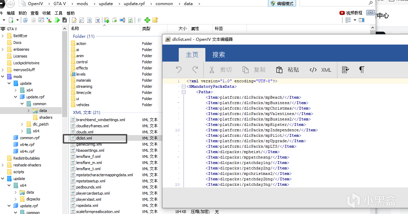
Task: Click the 粘贴 paste button
Action: click(287, 69)
